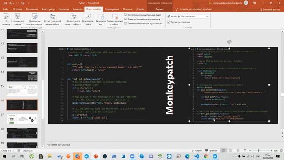The image size is (284, 160).
Task: Fit slide to current window icon
Action: (x=282, y=151)
